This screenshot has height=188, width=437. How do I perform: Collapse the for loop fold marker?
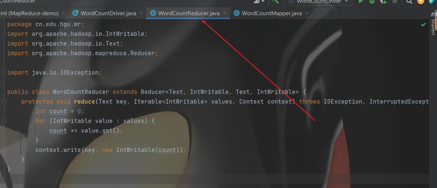pos(4,121)
